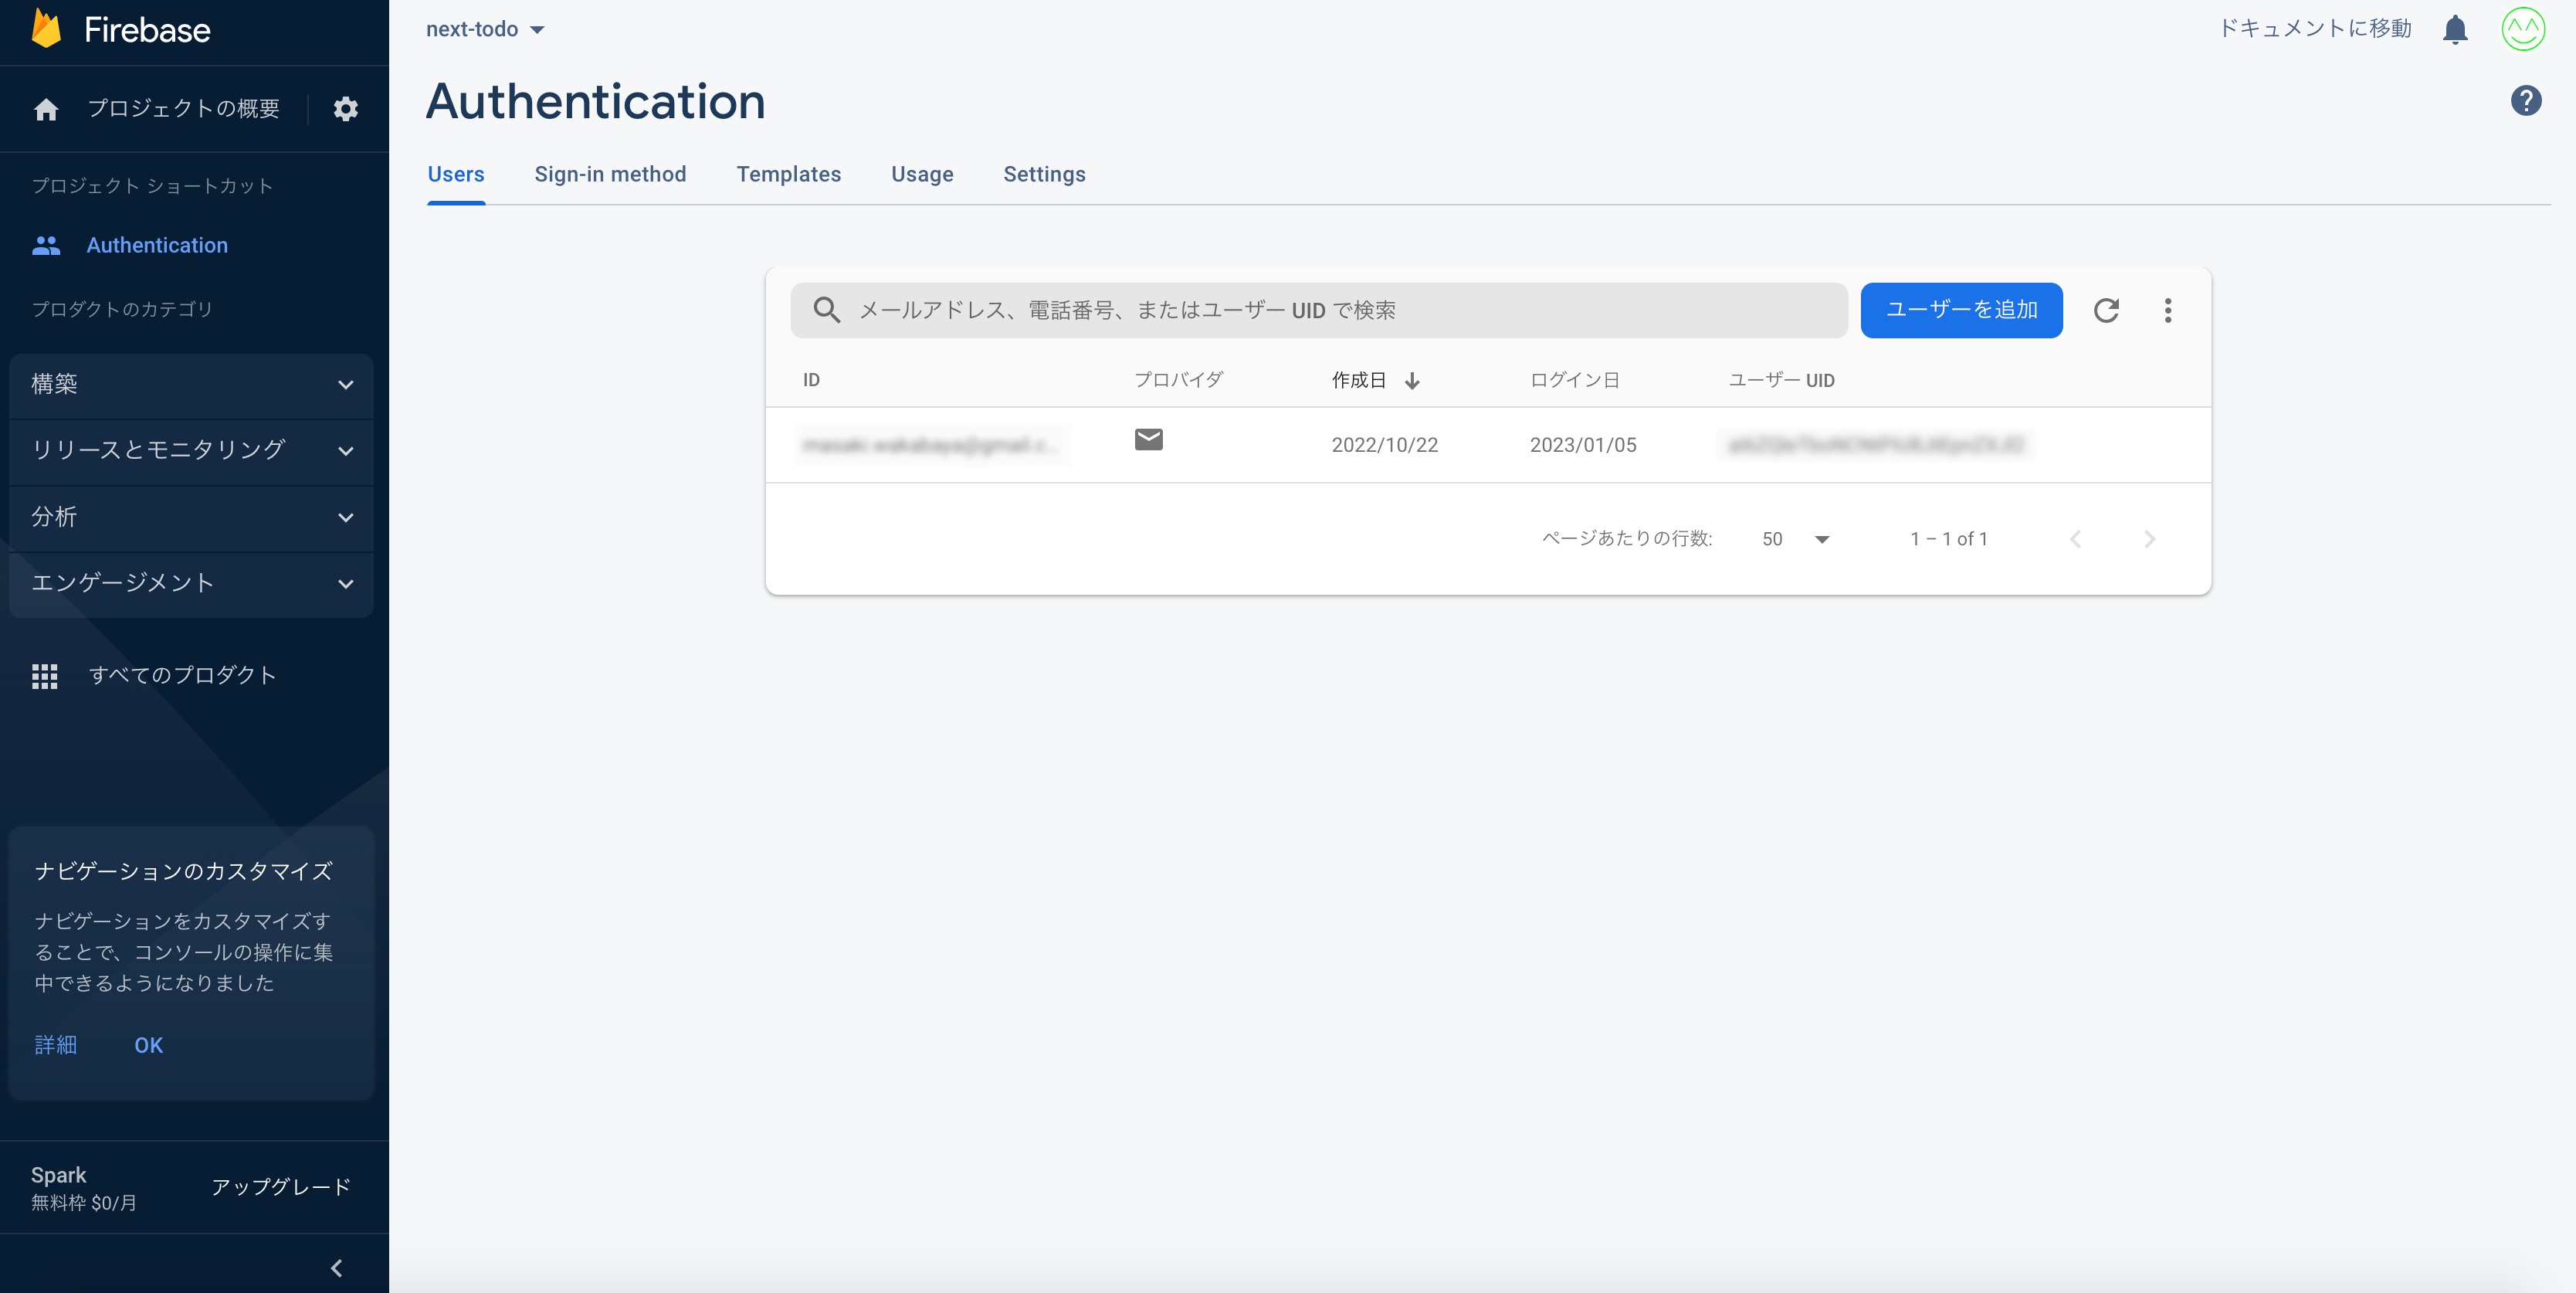Click アップグレード in the Spark plan panel
Screen dimensions: 2576x1293
point(280,1188)
